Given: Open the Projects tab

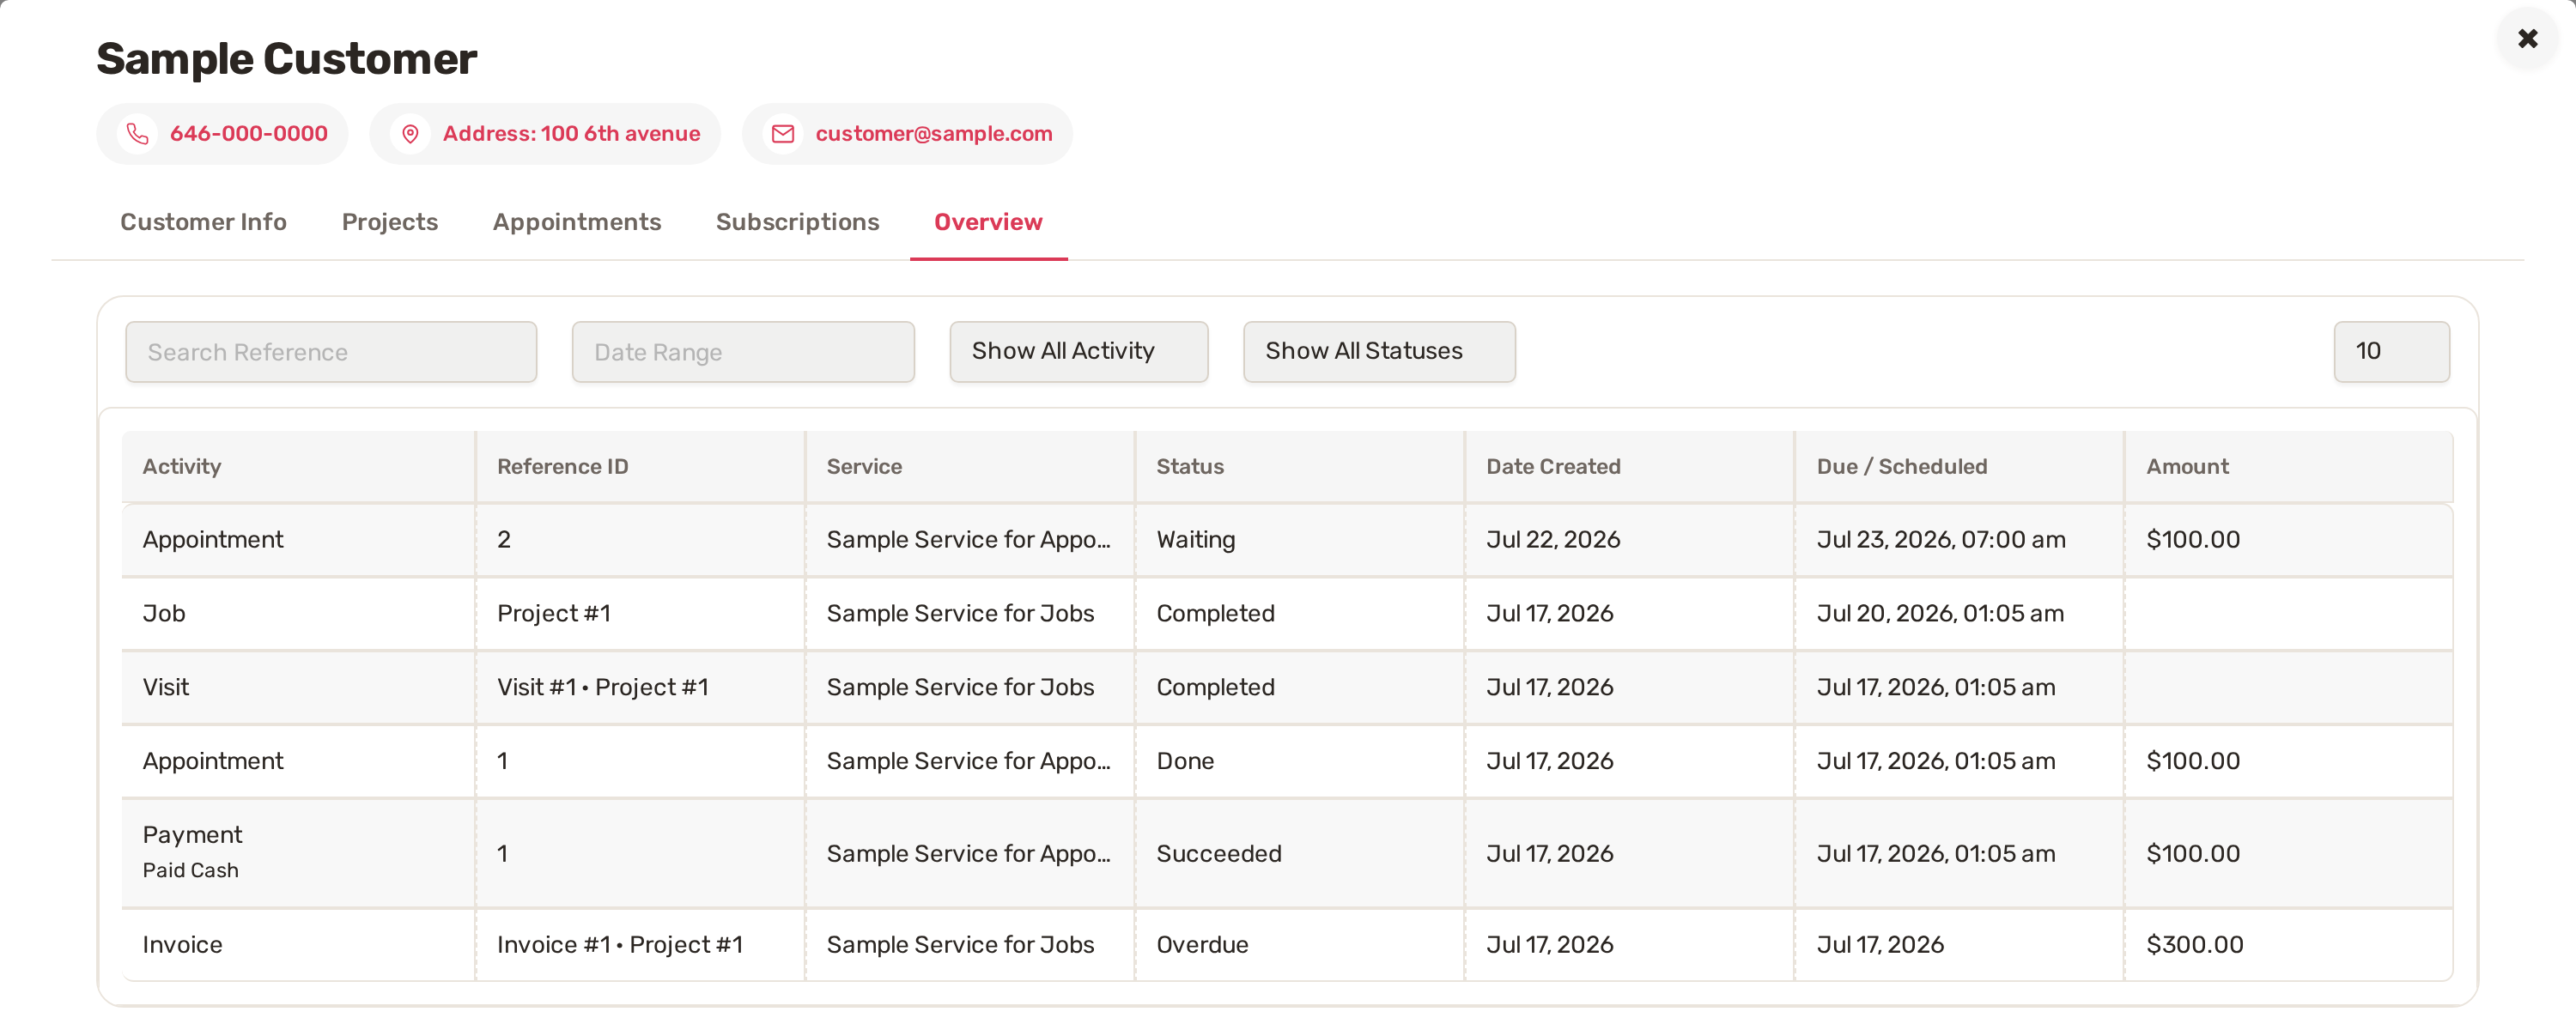Looking at the screenshot, I should [x=390, y=222].
